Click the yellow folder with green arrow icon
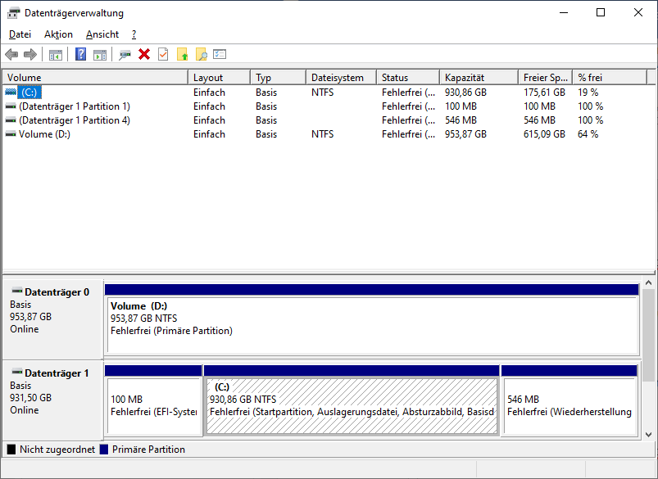Image resolution: width=658 pixels, height=479 pixels. [183, 54]
